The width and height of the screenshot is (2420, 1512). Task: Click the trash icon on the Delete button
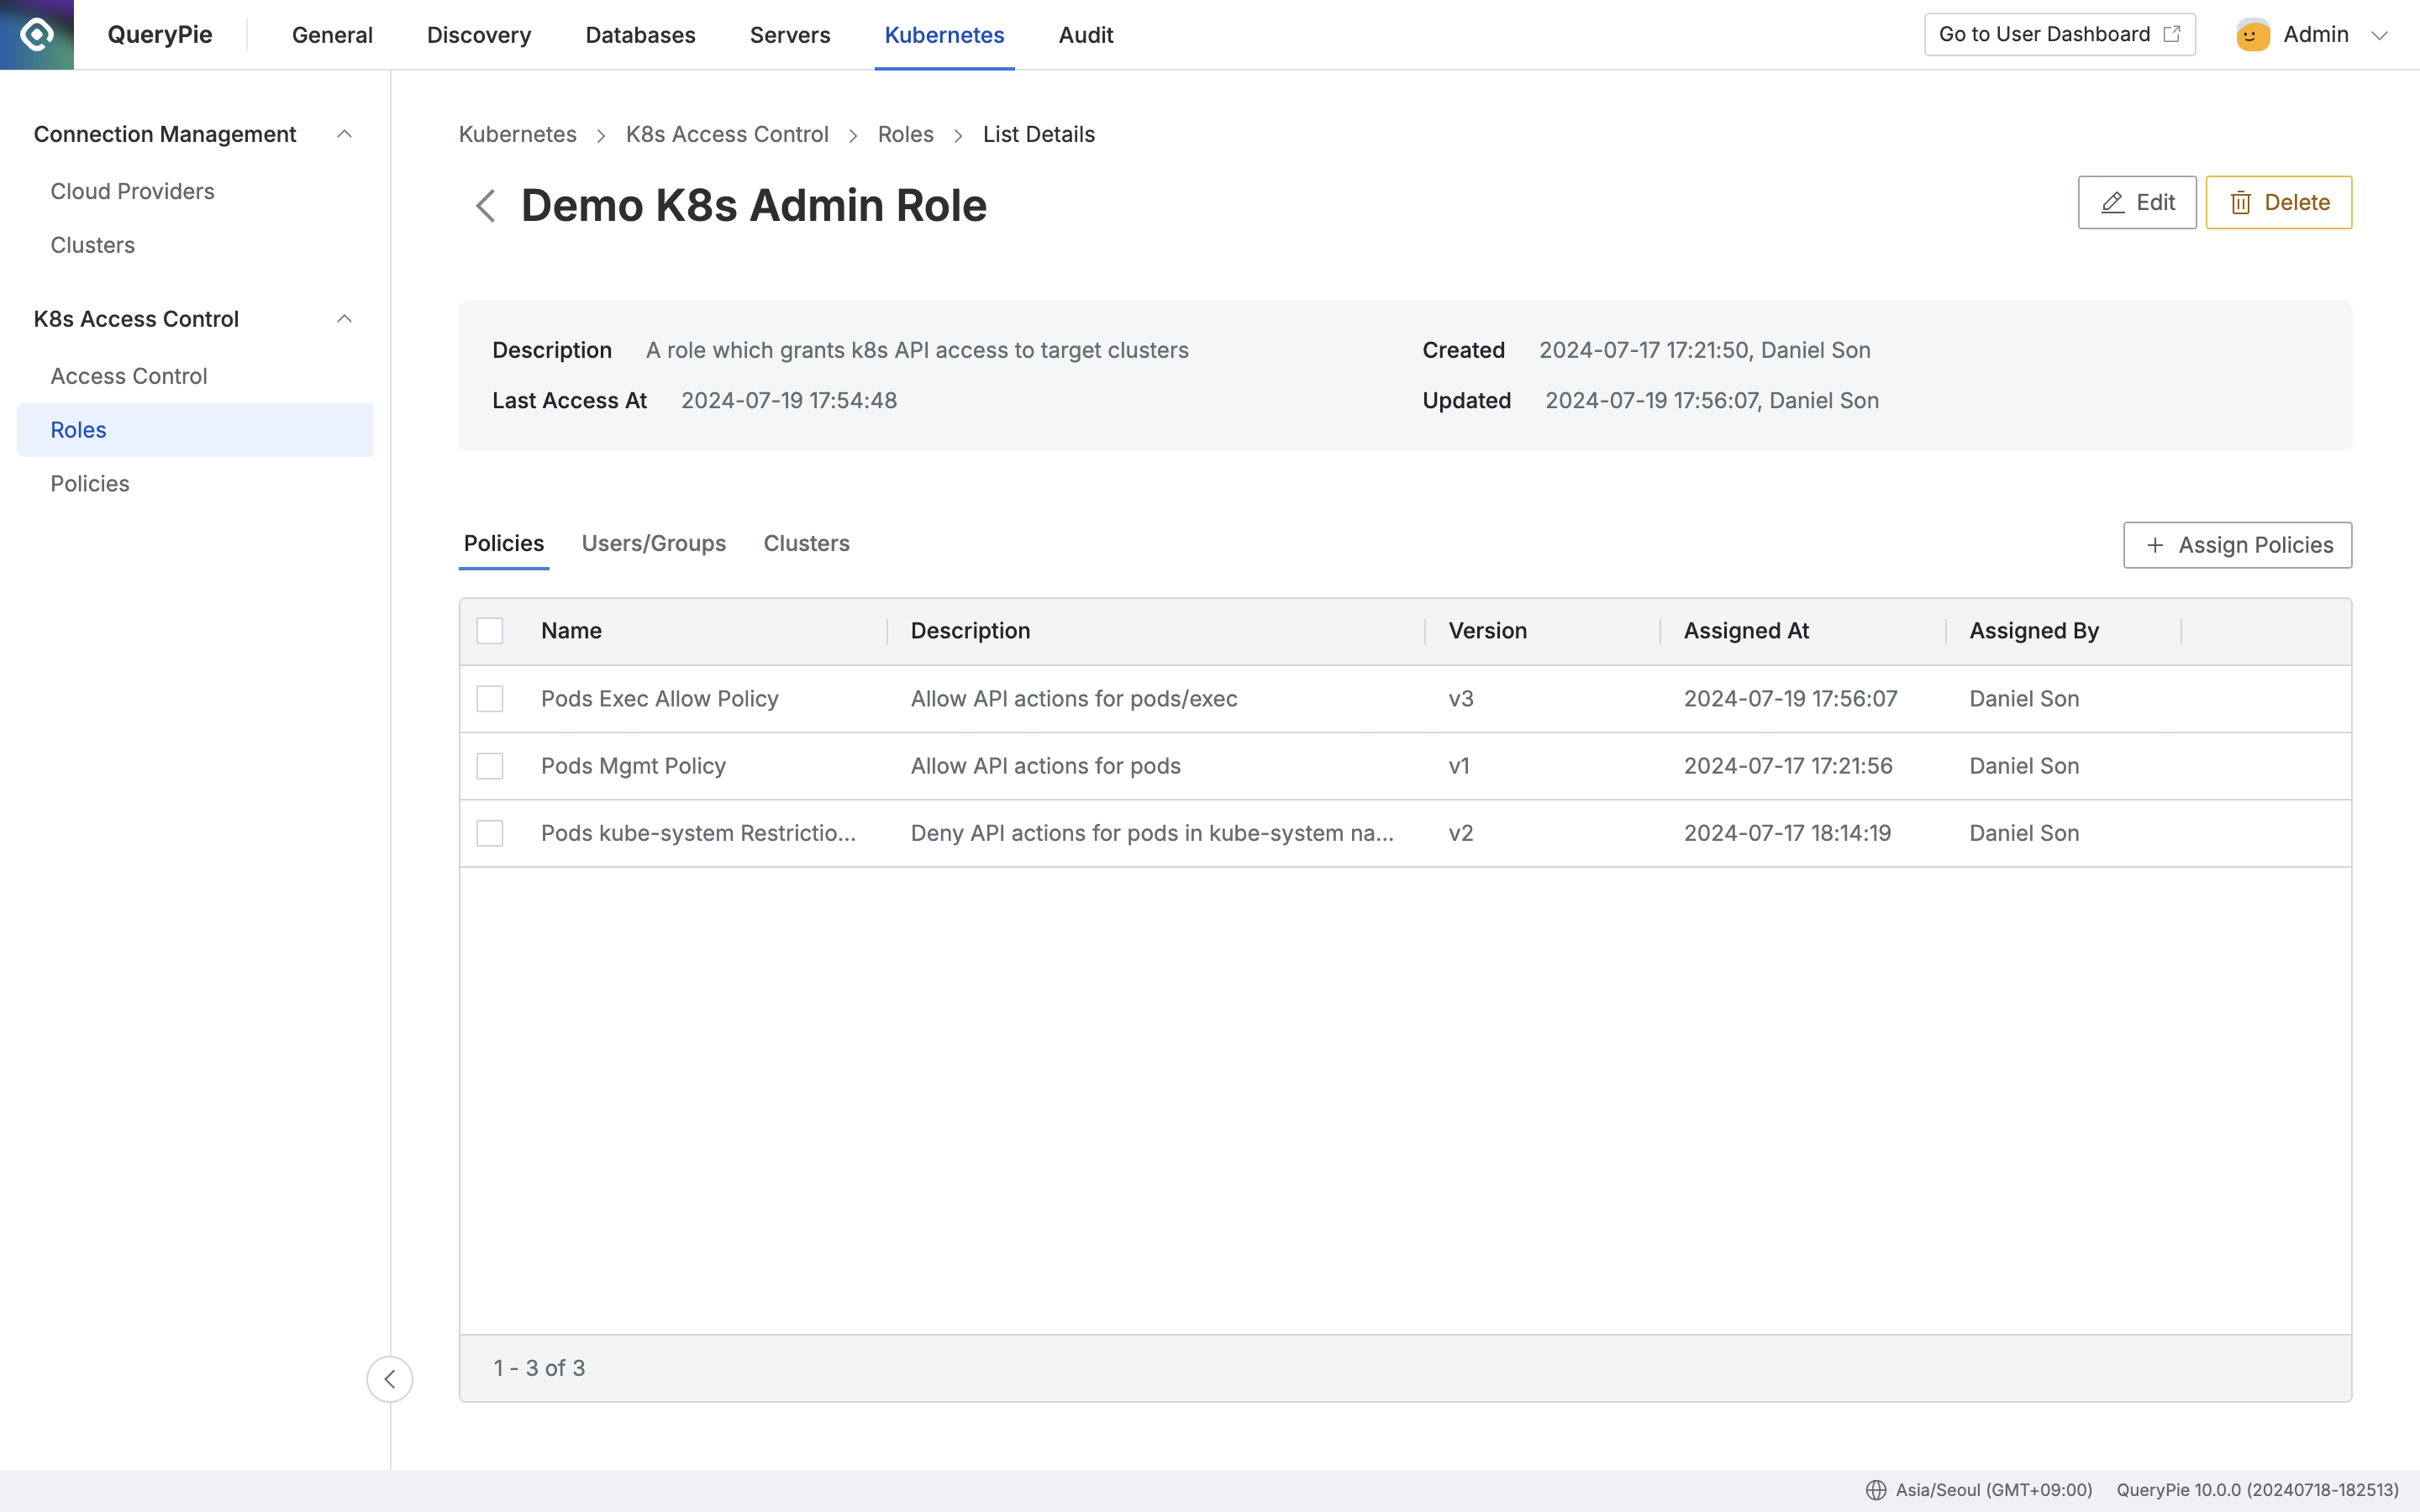[2242, 202]
